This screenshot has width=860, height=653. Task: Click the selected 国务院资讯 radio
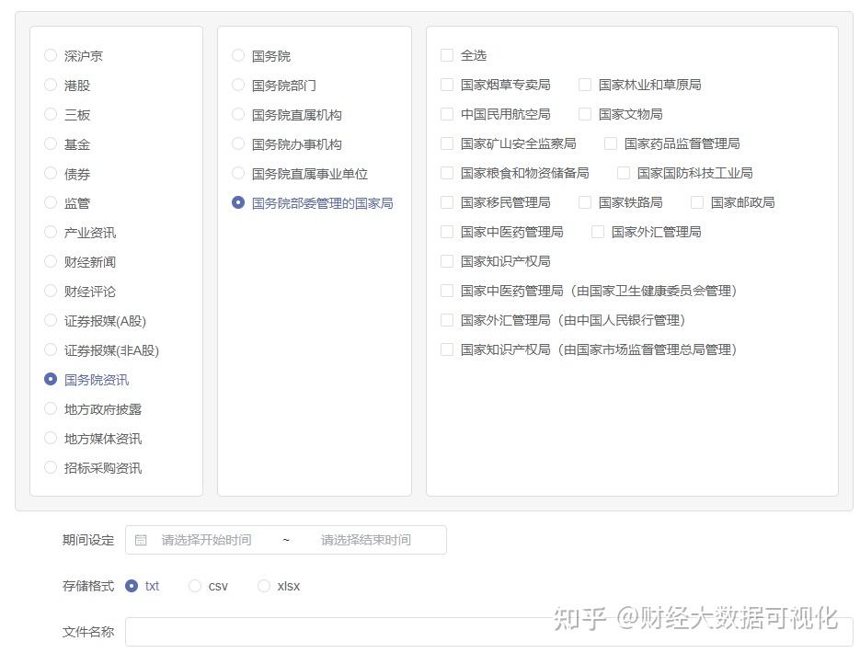pyautogui.click(x=51, y=380)
